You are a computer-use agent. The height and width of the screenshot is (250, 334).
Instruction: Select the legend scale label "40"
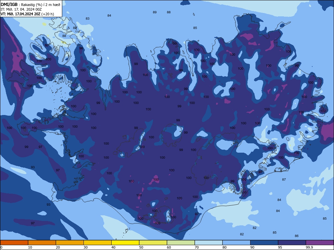point(113,247)
